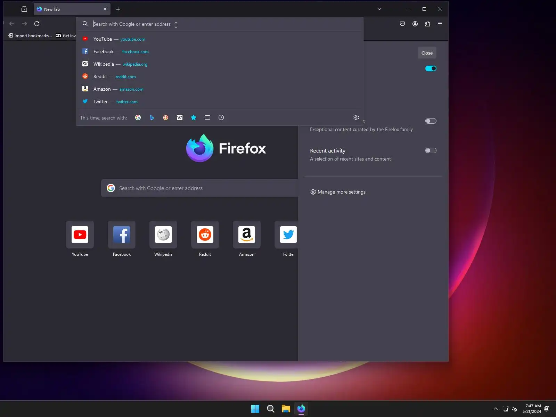Search this time in Bookmarks
This screenshot has width=556, height=417.
coord(194,117)
